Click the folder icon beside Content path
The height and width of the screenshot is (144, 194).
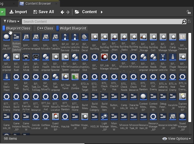[77, 12]
